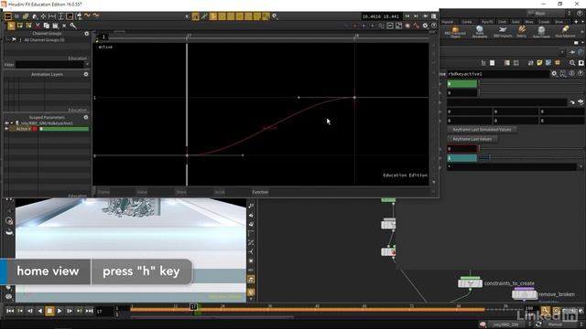Open rbdkeyactive1 parameter gear menu
586x329 pixels.
click(x=554, y=74)
